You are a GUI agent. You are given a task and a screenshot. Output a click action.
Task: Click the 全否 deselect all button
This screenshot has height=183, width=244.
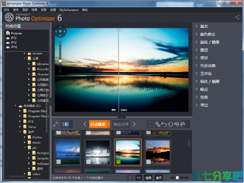[x=159, y=178]
